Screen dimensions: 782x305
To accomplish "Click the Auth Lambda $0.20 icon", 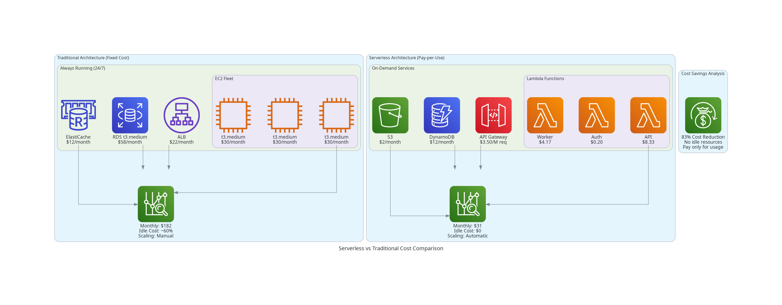I will (597, 115).
